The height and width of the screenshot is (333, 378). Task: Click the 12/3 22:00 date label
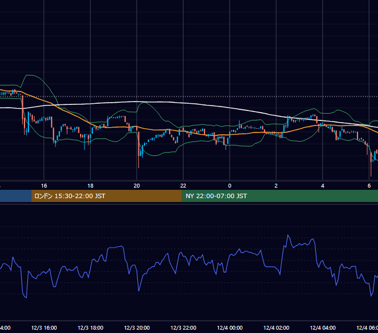(183, 327)
